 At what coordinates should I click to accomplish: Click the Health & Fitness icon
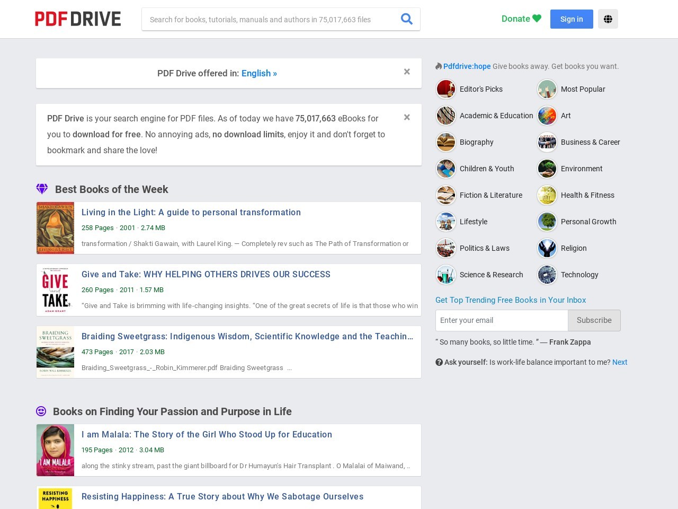coord(547,195)
